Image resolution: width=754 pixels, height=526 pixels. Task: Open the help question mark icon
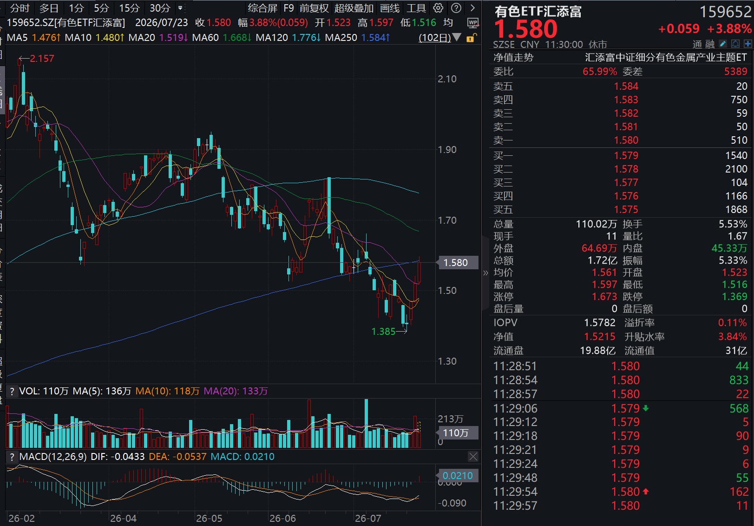click(456, 8)
